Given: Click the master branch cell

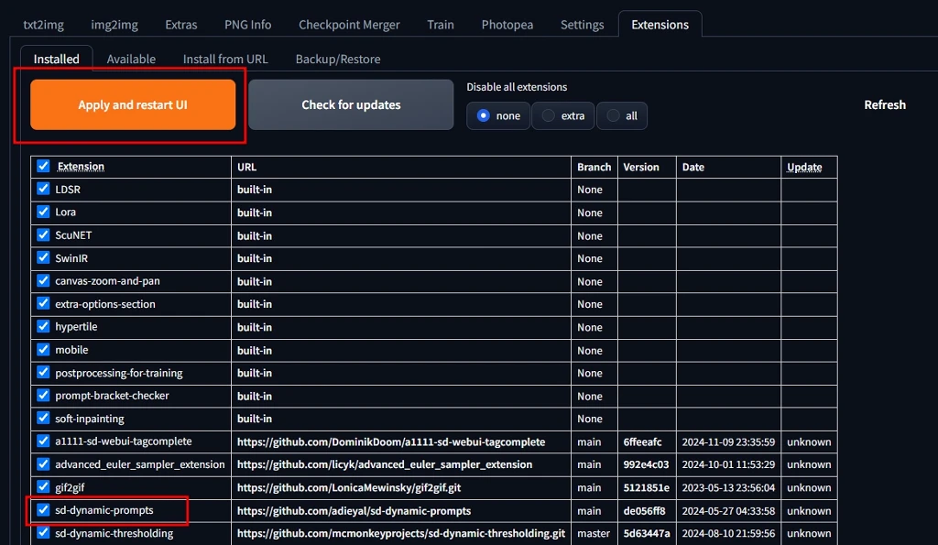Looking at the screenshot, I should 594,533.
